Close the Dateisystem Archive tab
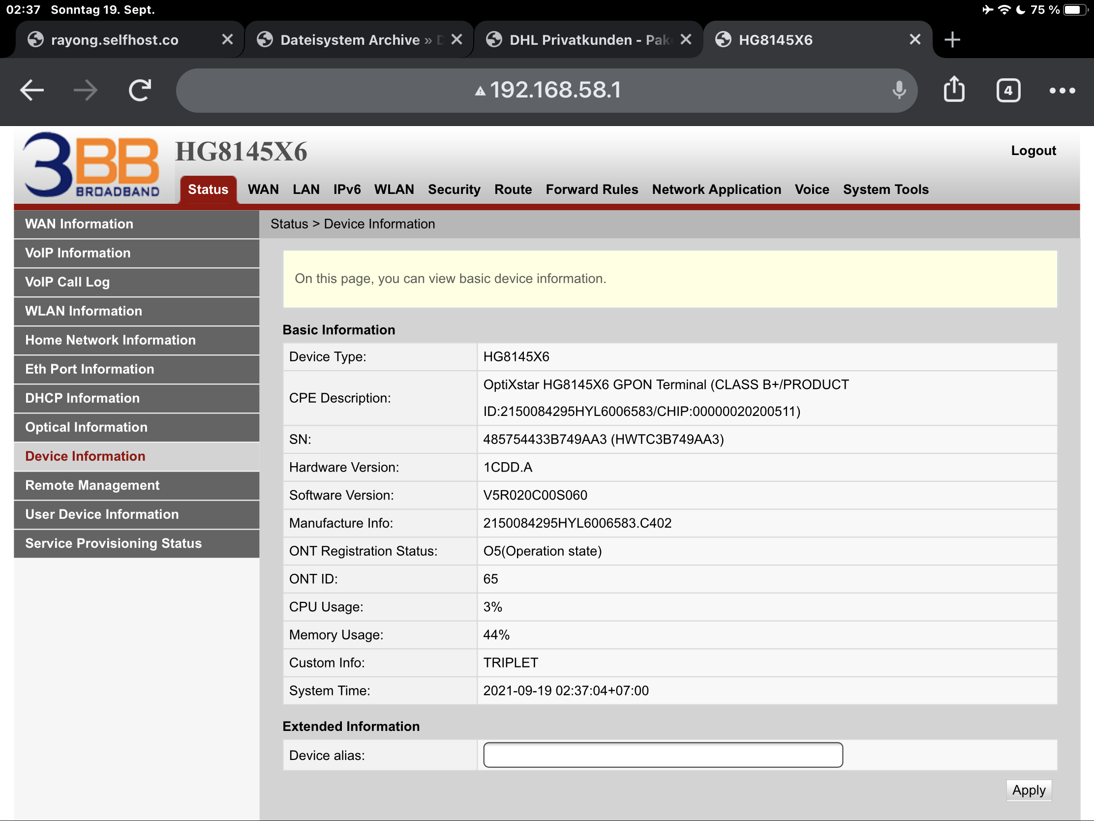 click(456, 39)
